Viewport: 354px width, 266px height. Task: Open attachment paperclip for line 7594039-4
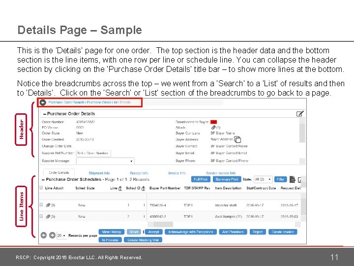[48, 205]
